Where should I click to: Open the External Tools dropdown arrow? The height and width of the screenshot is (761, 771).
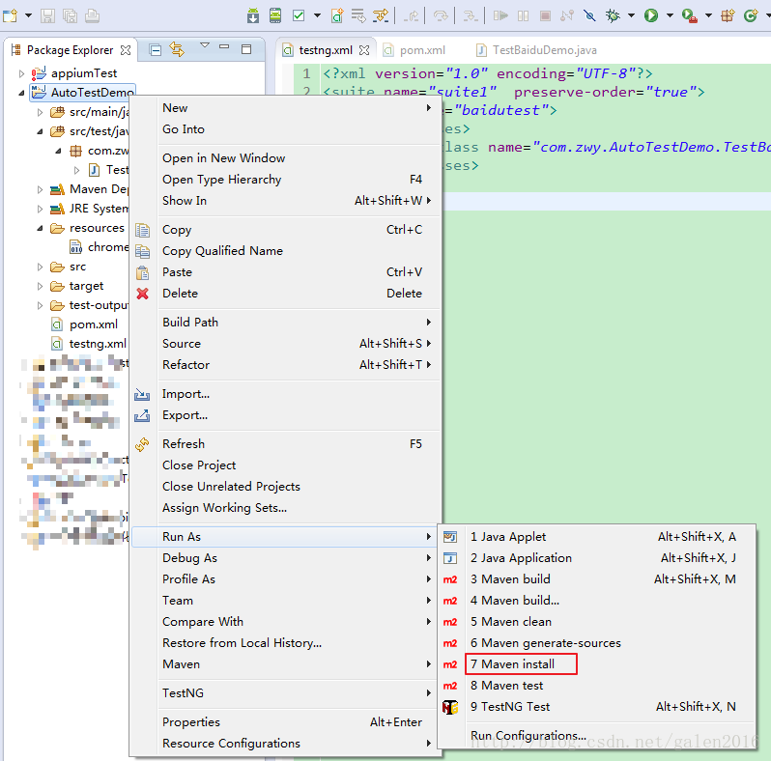coord(708,15)
